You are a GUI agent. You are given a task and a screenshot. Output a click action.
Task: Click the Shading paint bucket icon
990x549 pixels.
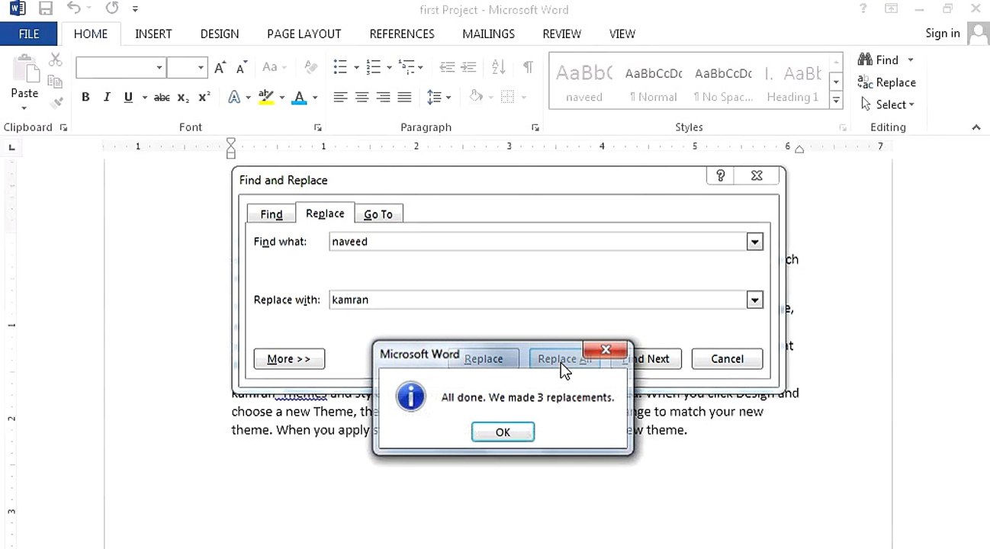[x=476, y=97]
